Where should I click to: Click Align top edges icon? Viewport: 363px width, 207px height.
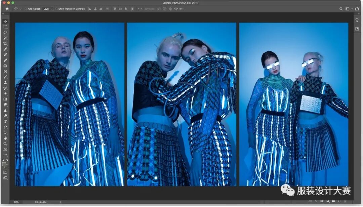point(115,9)
